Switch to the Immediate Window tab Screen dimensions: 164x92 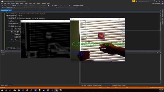pyautogui.click(x=117, y=85)
